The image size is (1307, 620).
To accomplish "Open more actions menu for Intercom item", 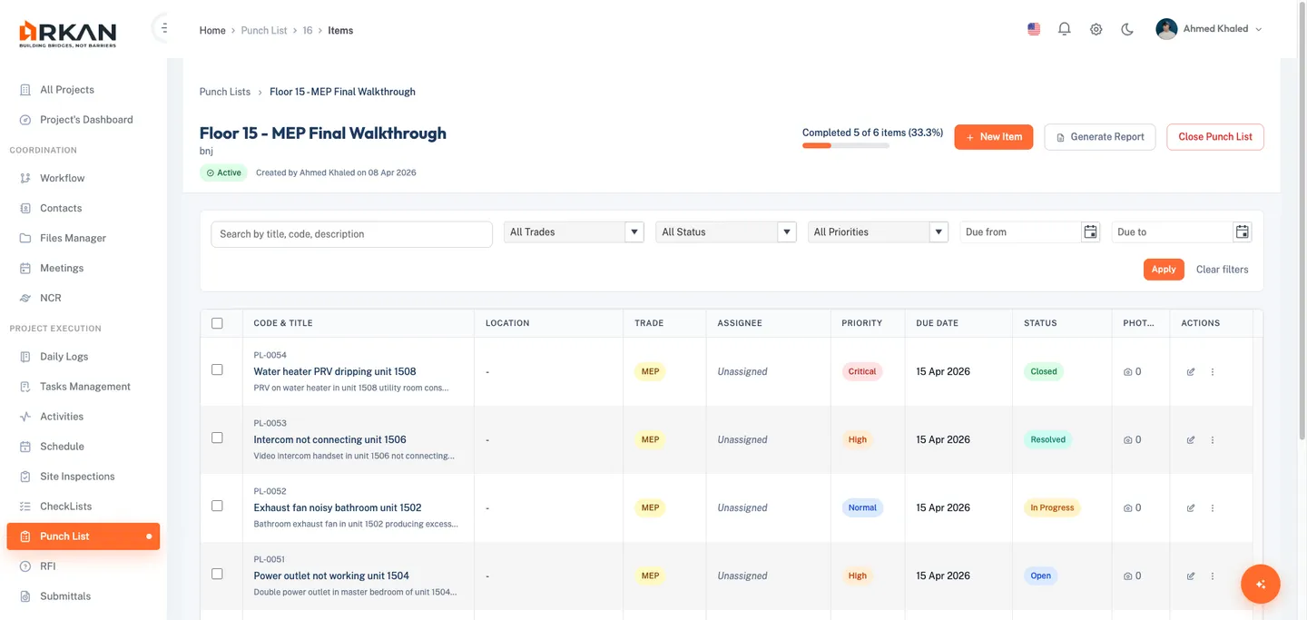I will (x=1213, y=440).
